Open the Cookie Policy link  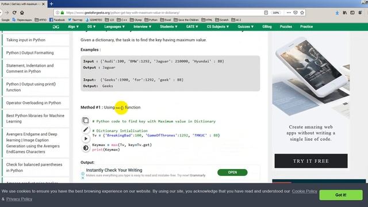coord(304,191)
